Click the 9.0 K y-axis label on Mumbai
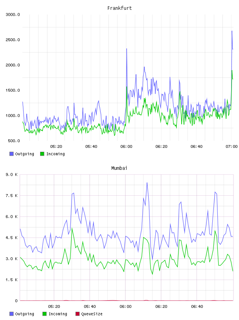This screenshot has height=320, width=239. (x=11, y=175)
